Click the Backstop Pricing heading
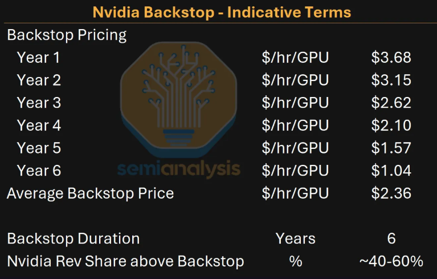437x279 pixels. click(67, 35)
